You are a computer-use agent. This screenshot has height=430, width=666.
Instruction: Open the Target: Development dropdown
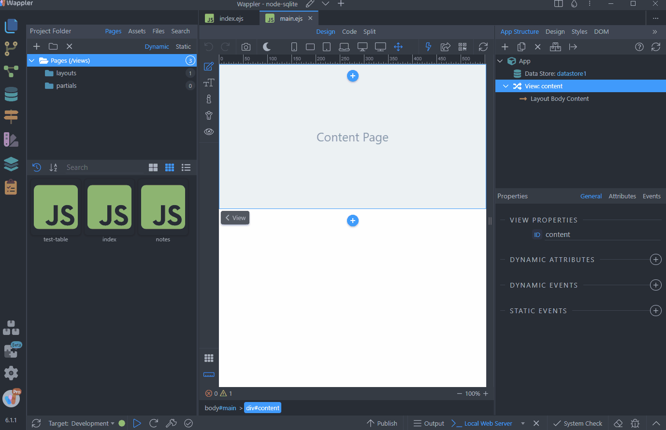pyautogui.click(x=81, y=423)
